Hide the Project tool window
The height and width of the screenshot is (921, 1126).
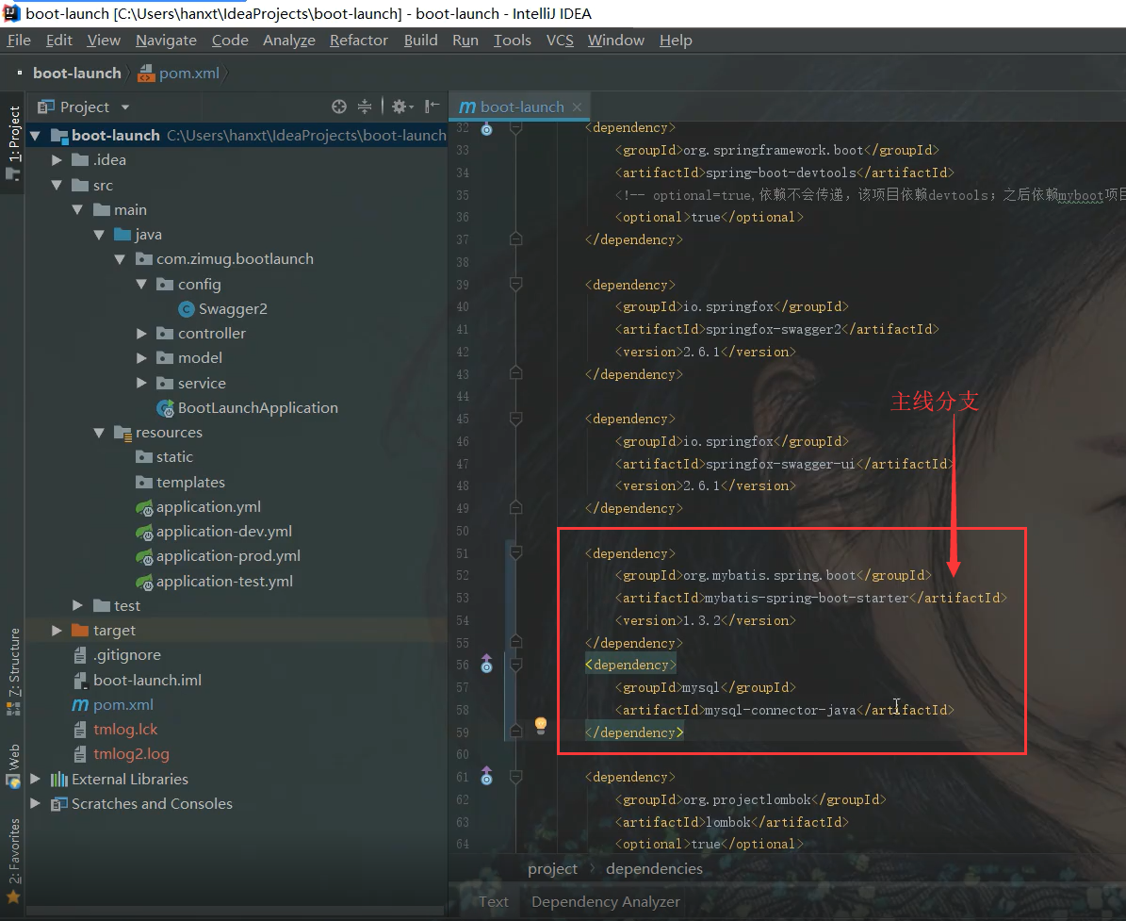432,107
